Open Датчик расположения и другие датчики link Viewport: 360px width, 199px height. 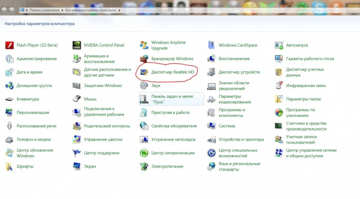pos(107,72)
